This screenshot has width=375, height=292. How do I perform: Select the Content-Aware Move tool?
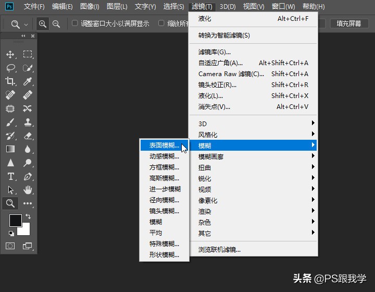tap(28, 108)
